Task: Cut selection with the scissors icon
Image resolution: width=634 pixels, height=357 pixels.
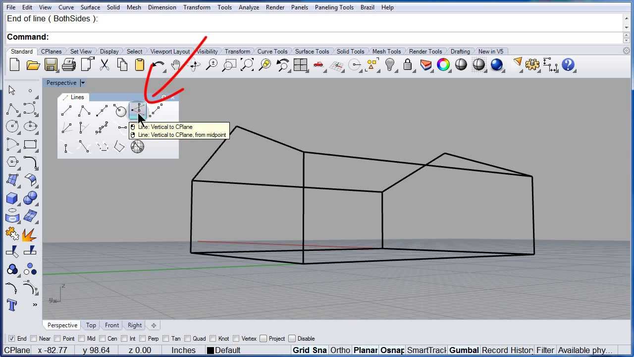Action: click(105, 65)
